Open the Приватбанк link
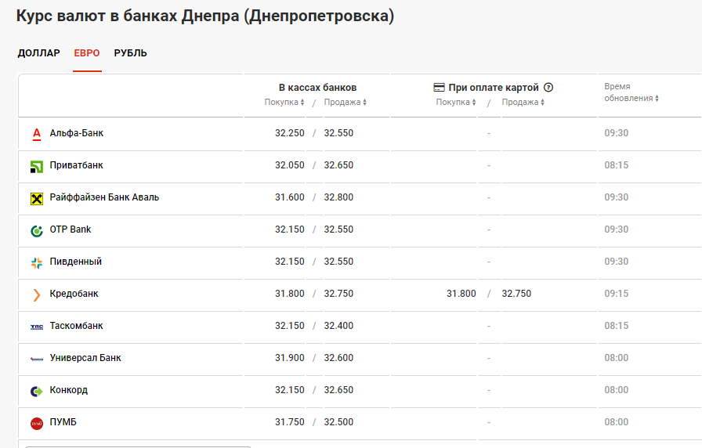Viewport: 702px width, 448px height. pyautogui.click(x=76, y=165)
